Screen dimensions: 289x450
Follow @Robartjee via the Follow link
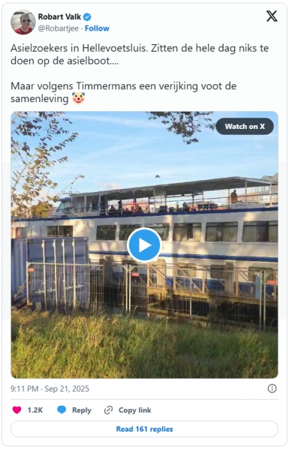(x=97, y=28)
